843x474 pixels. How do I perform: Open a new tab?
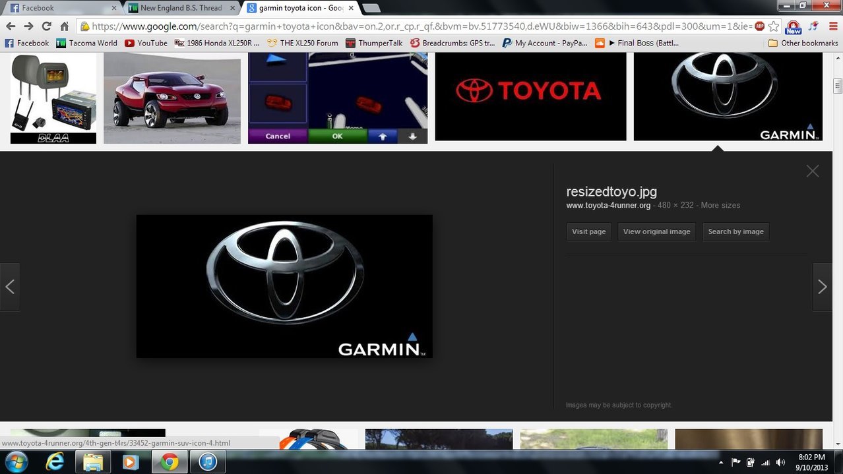(x=371, y=8)
